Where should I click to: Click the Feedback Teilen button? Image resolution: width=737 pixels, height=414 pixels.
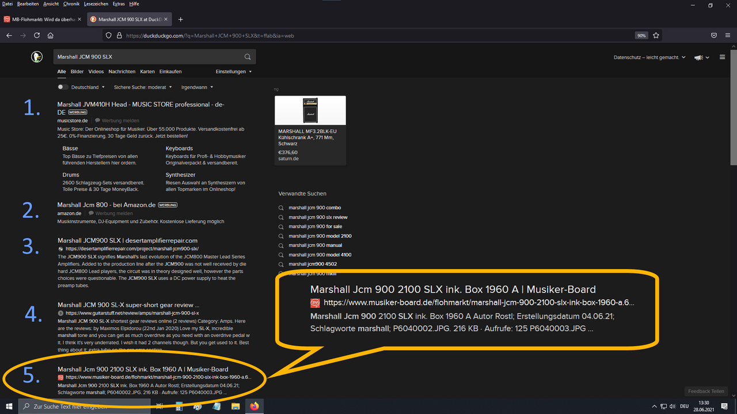click(706, 392)
